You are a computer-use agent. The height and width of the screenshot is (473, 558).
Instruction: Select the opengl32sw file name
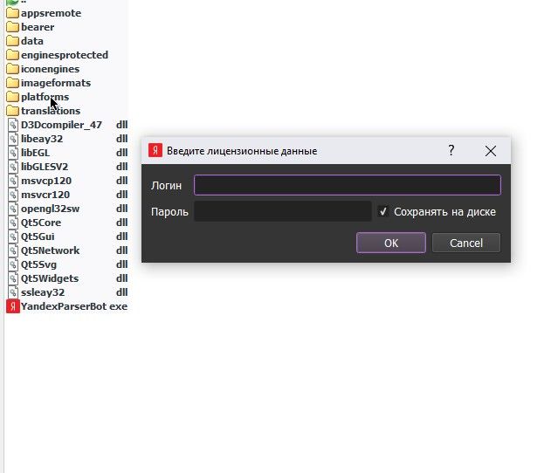click(50, 209)
